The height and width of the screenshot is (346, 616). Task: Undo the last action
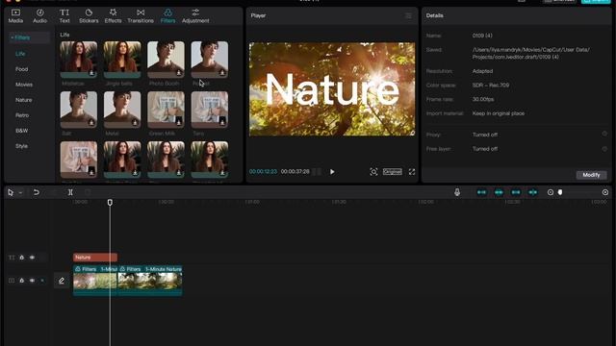tap(37, 192)
